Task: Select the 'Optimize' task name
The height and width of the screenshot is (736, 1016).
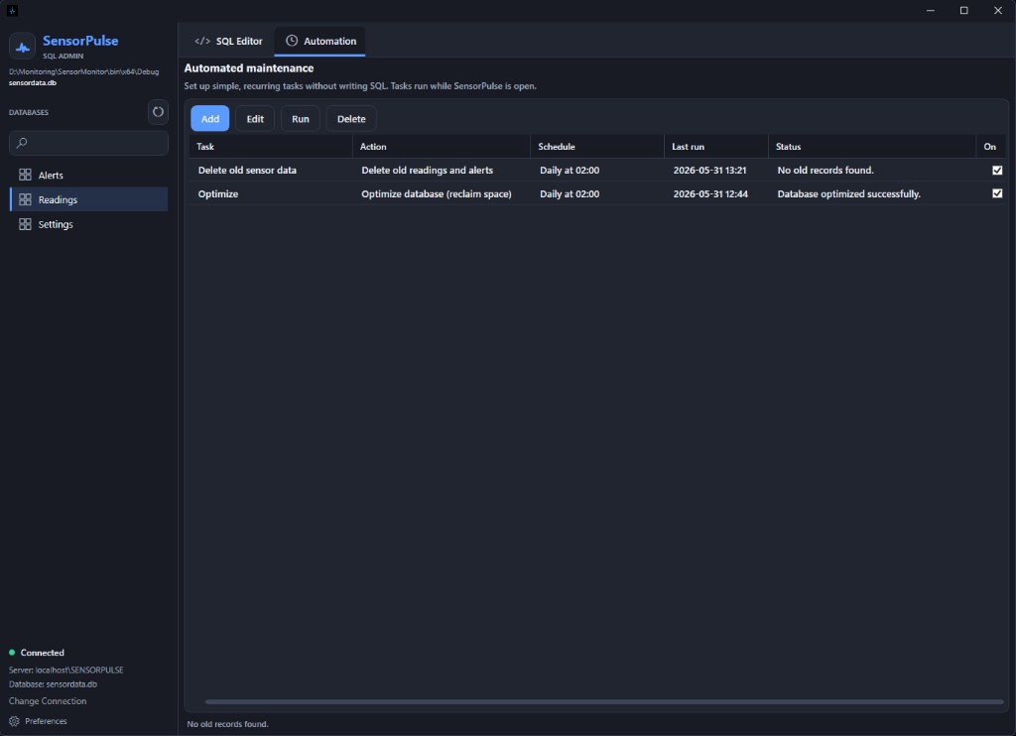Action: click(x=218, y=193)
